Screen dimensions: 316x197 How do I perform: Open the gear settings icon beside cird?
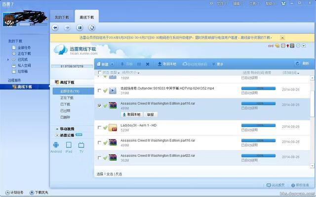click(298, 46)
